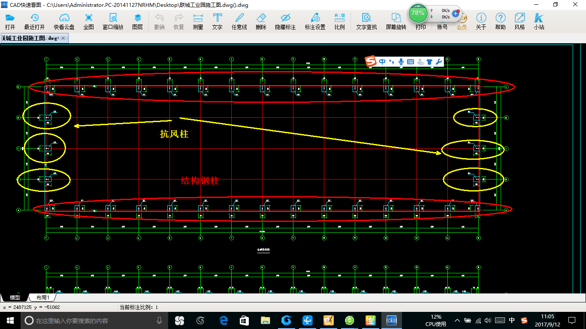Click the green 78% memory ball
Viewport: 586px width, 329px height.
click(x=417, y=13)
